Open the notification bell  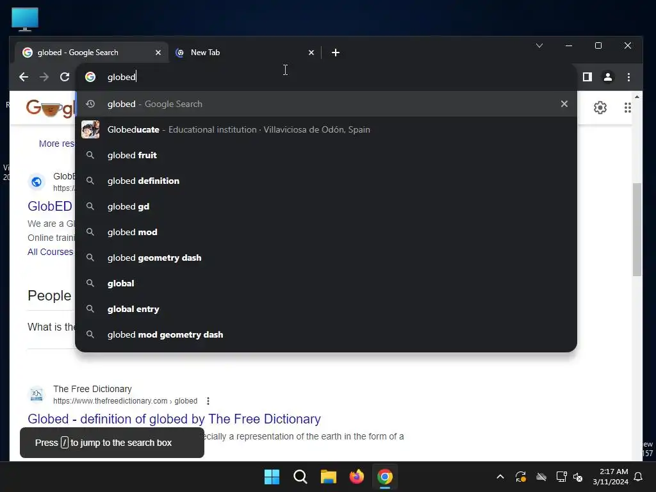pos(639,477)
